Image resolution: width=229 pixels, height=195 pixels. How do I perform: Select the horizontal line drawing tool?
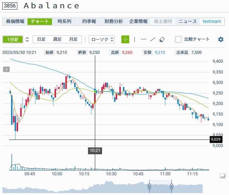[144, 39]
